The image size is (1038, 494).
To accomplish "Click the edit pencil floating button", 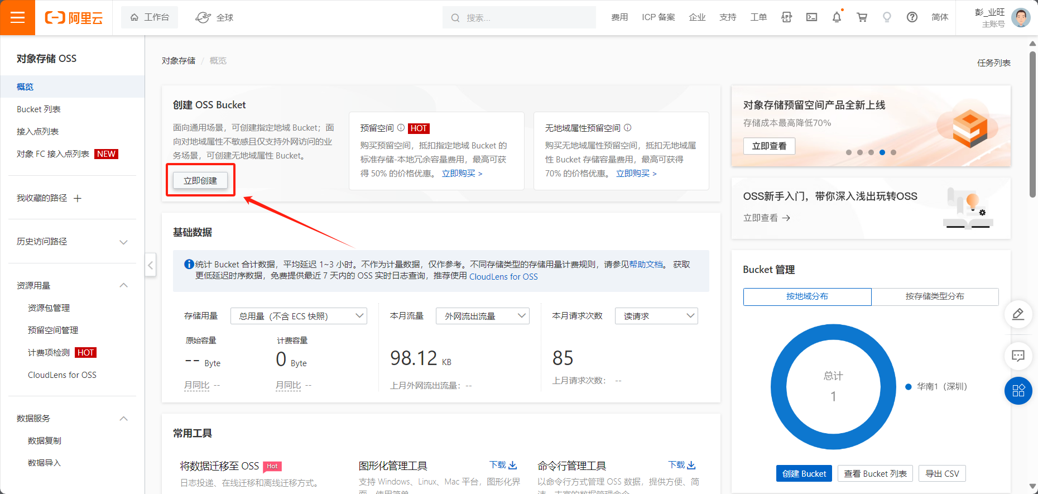I will point(1018,314).
